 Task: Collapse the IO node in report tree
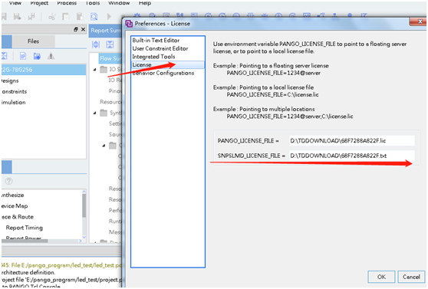[x=94, y=70]
